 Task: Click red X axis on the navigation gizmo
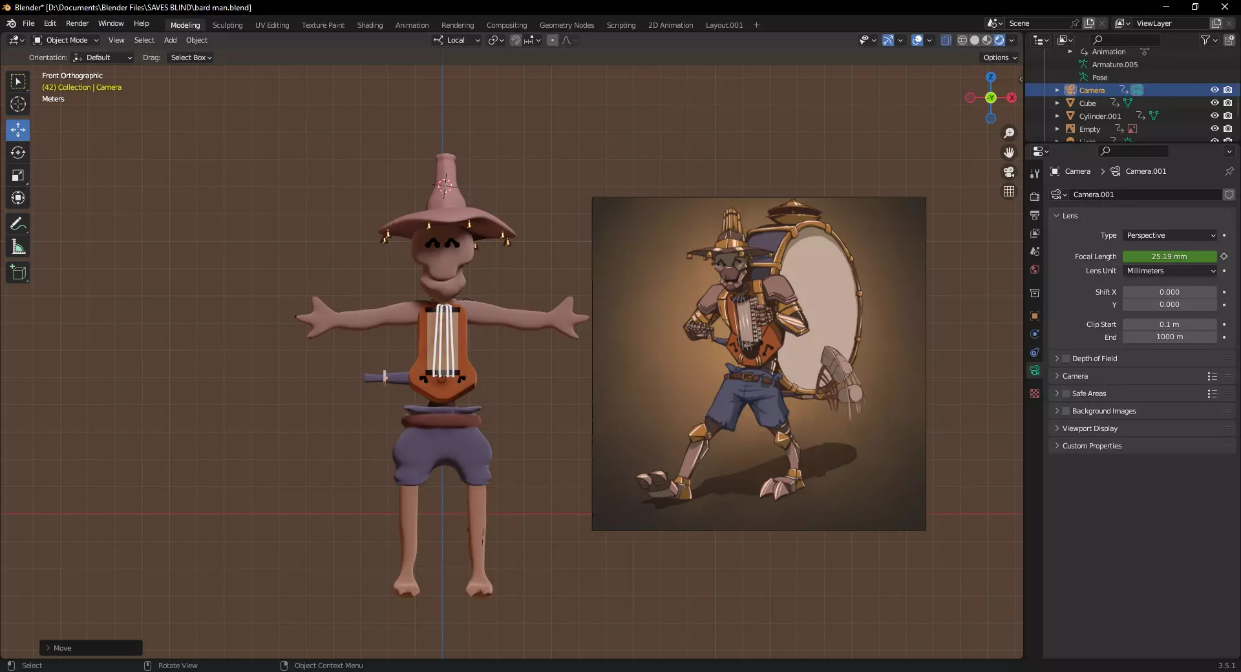point(1012,98)
